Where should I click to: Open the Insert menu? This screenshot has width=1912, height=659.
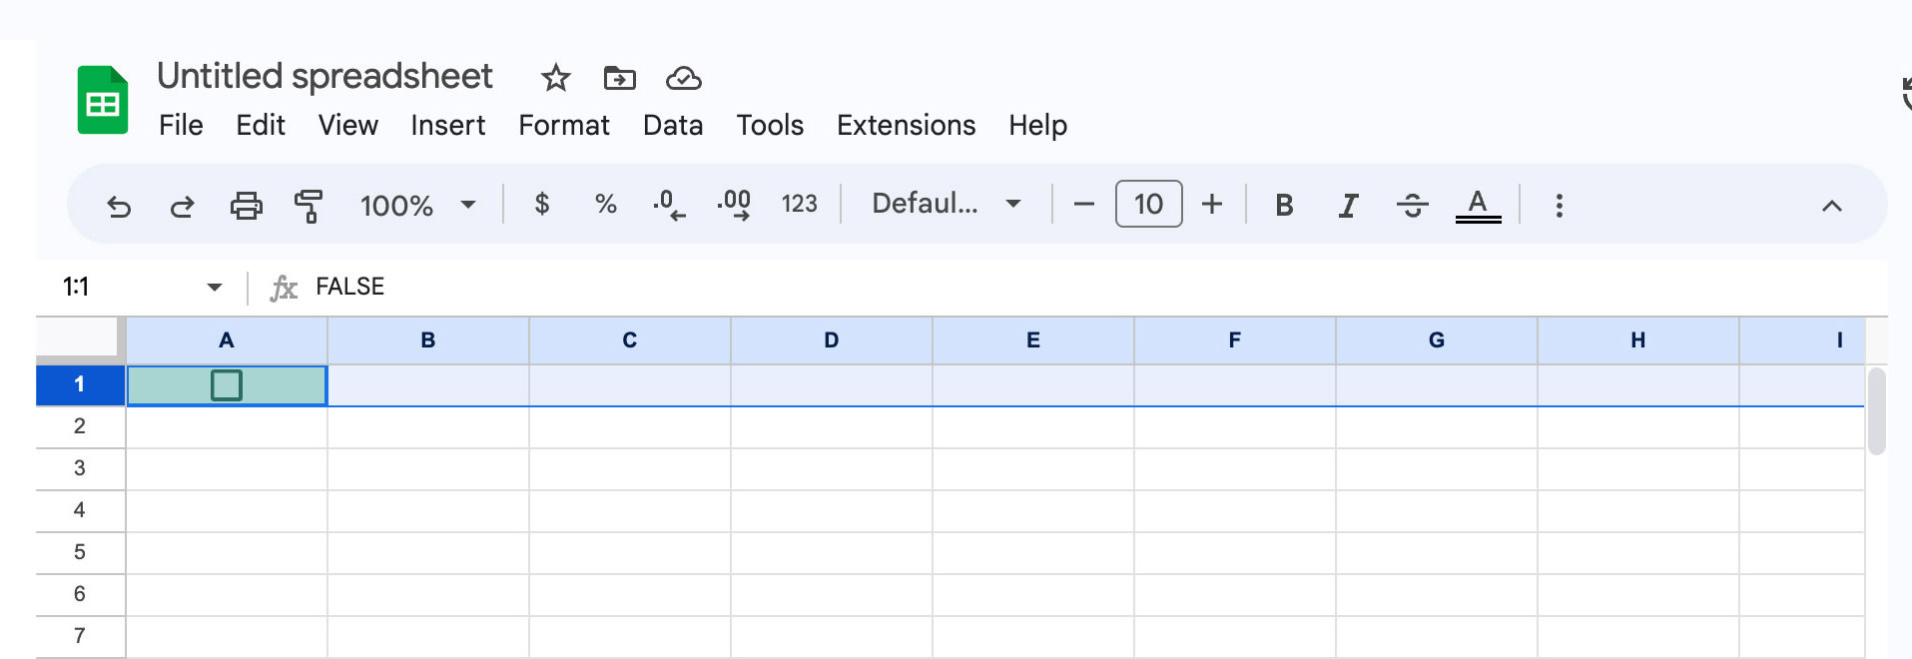click(x=447, y=126)
